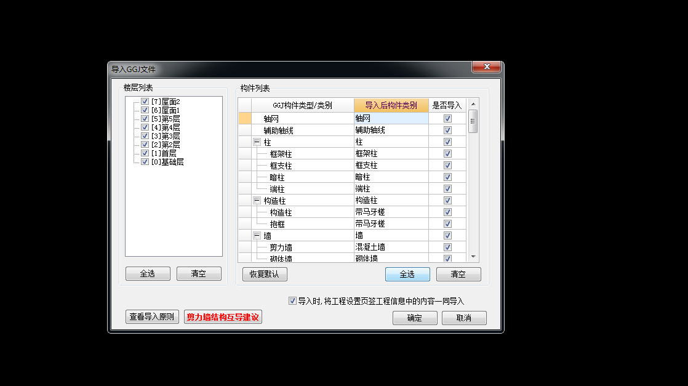Click 全选 under the component list
Viewport: 688px width, 386px height.
(x=407, y=274)
